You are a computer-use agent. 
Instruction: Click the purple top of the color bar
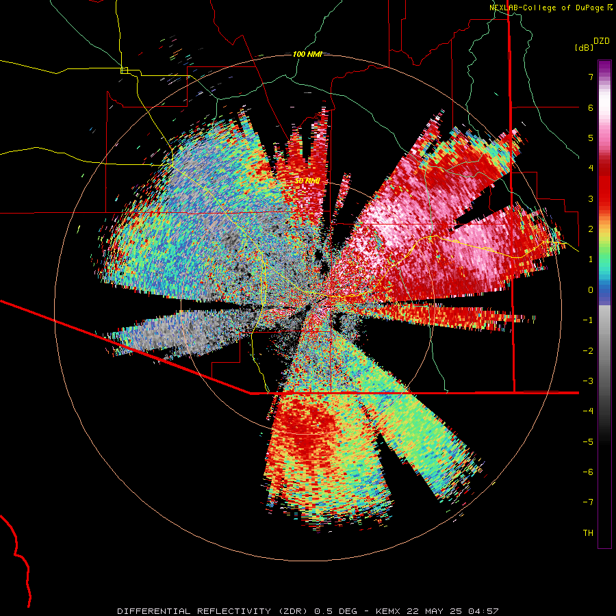(604, 66)
